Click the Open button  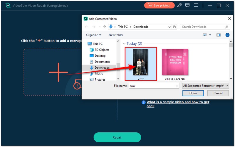coord(193,93)
